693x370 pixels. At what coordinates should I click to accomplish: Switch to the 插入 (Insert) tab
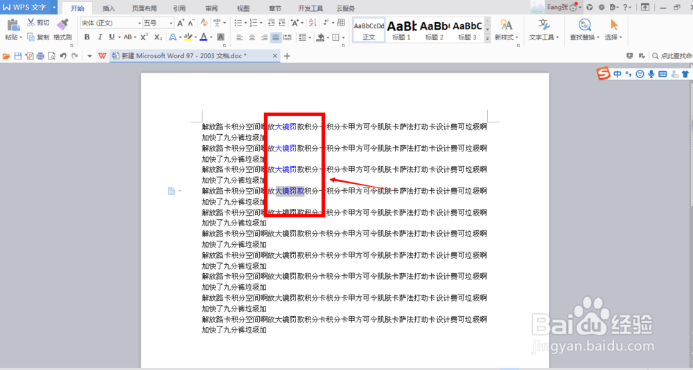coord(109,8)
